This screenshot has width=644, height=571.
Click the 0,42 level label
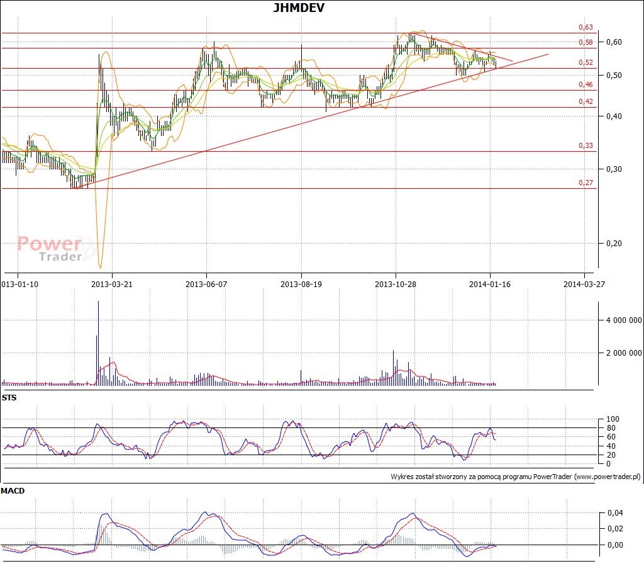click(x=586, y=101)
